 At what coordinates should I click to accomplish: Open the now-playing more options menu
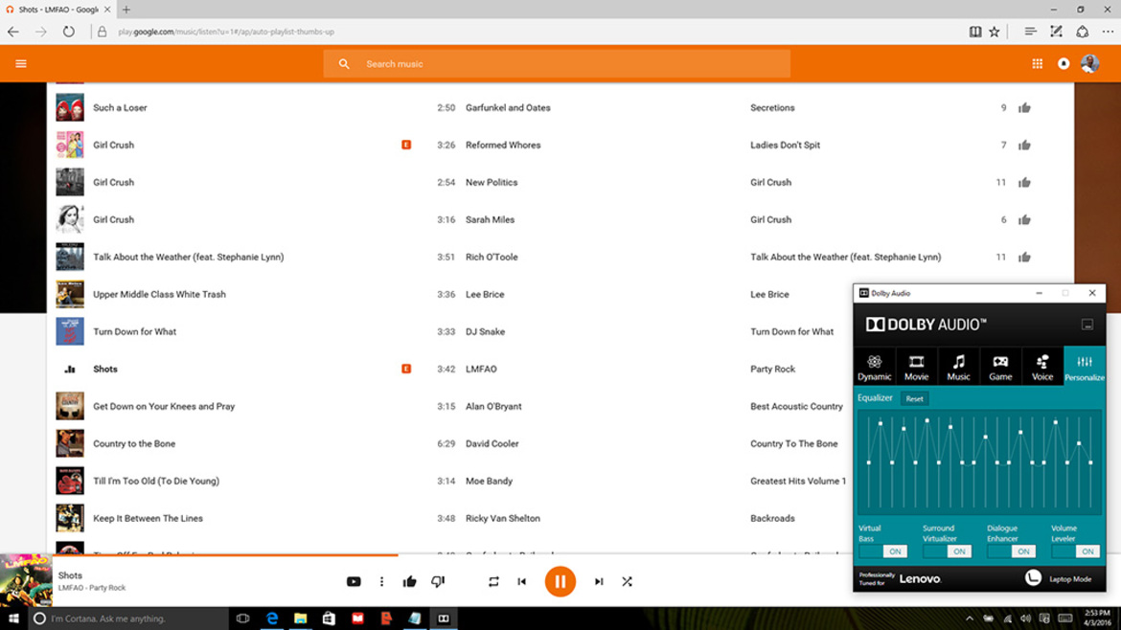coord(381,581)
